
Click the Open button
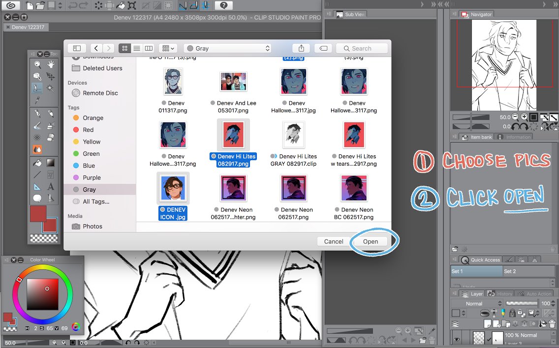(x=371, y=241)
